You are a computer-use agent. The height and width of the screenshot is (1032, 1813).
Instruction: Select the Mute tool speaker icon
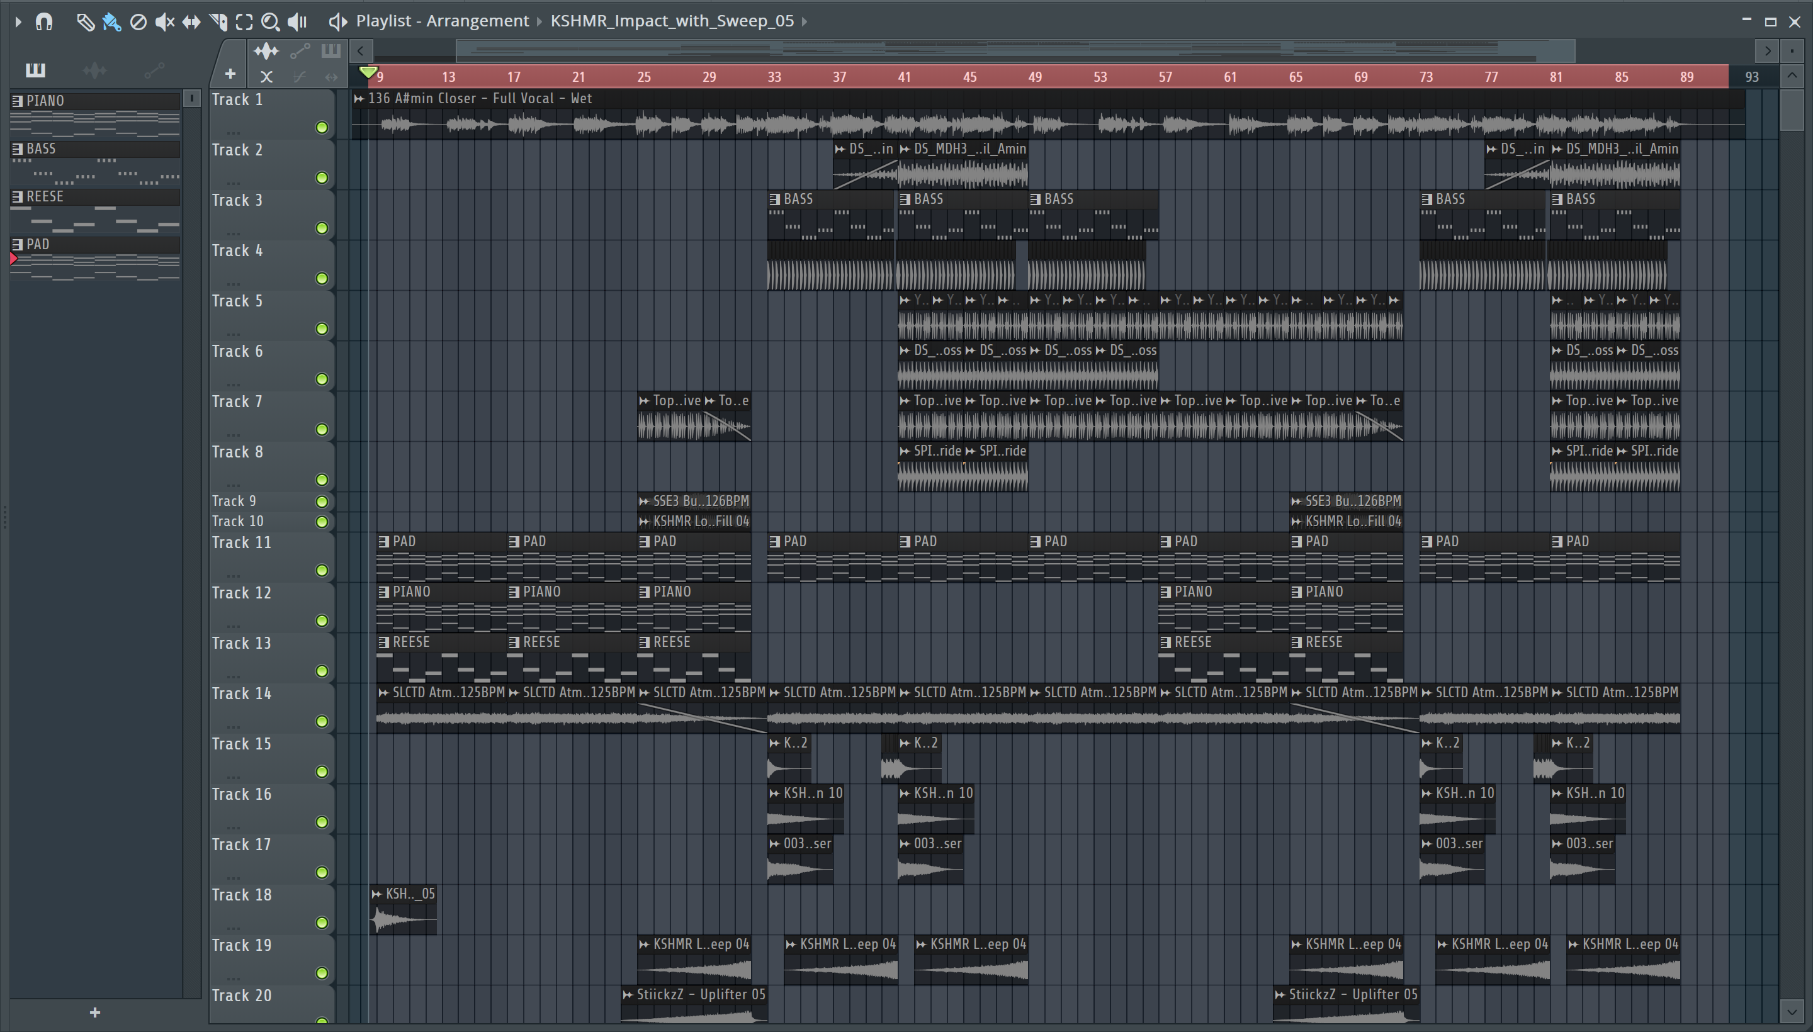(164, 22)
